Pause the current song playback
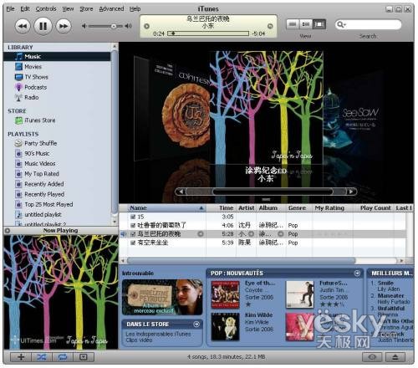 (43, 26)
